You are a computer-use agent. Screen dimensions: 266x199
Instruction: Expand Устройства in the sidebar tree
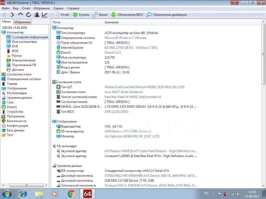click(x=15, y=112)
